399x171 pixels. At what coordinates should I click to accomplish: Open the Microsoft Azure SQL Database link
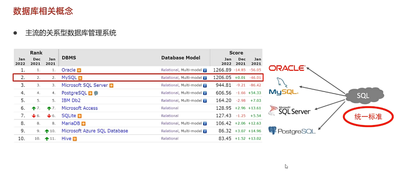tap(94, 131)
